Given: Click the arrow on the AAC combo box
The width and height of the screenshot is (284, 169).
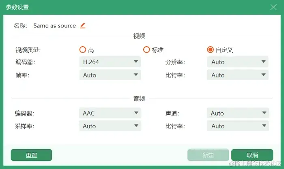Looking at the screenshot, I should tap(136, 113).
